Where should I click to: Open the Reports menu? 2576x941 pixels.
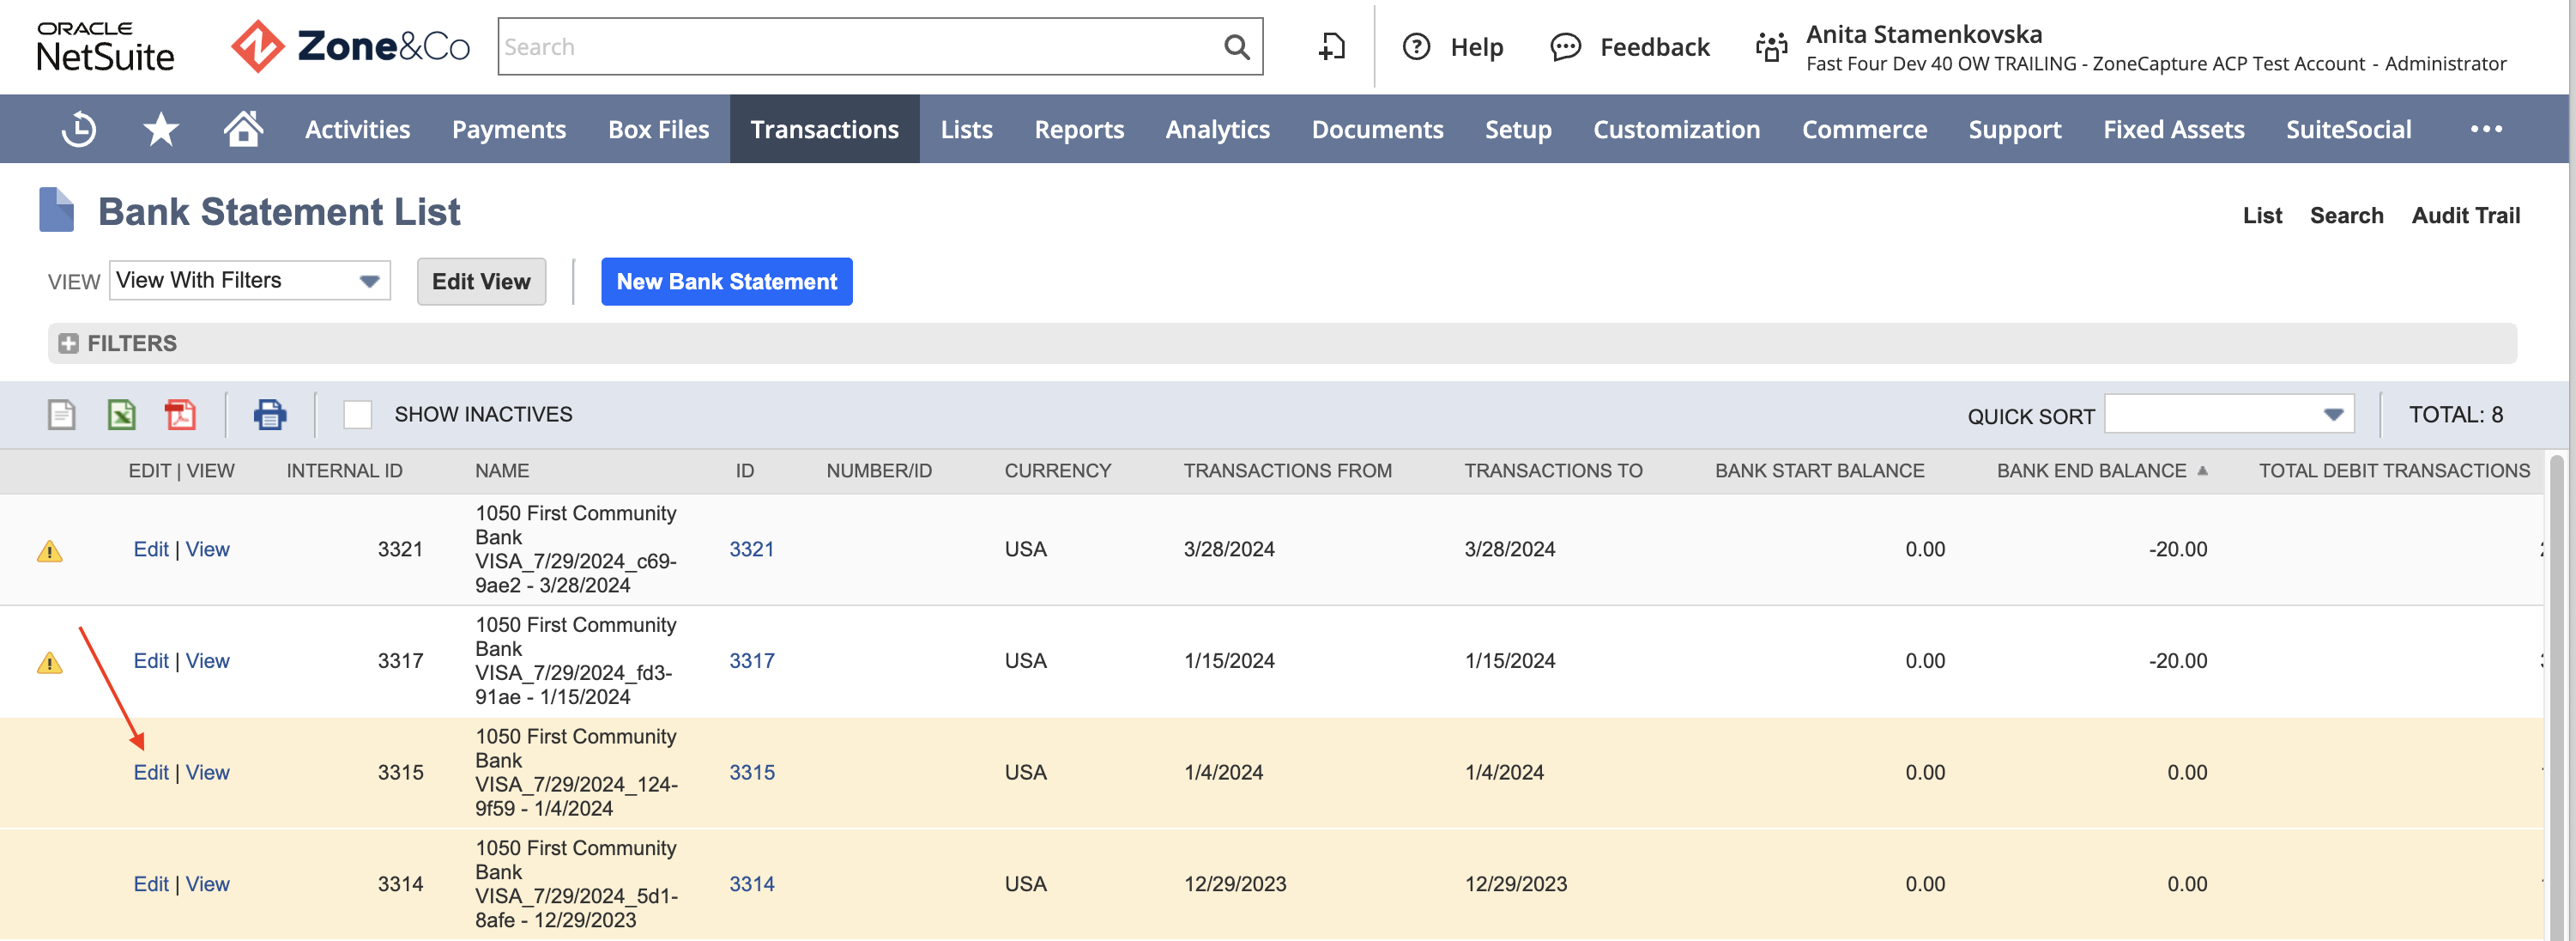[x=1079, y=129]
